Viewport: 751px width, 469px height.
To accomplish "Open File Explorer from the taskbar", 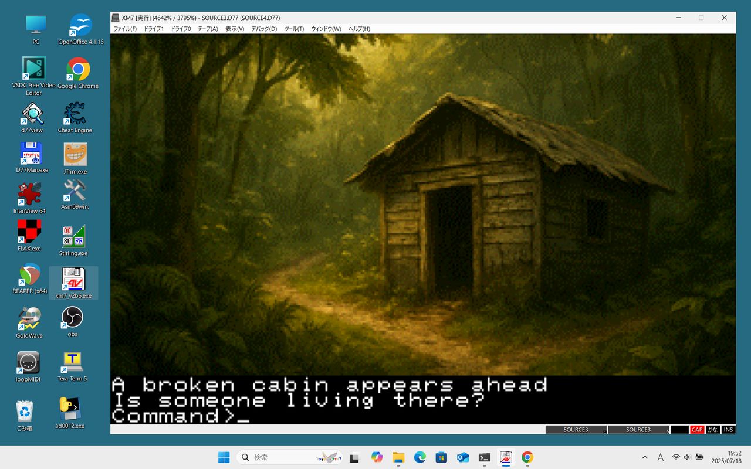I will pos(398,457).
